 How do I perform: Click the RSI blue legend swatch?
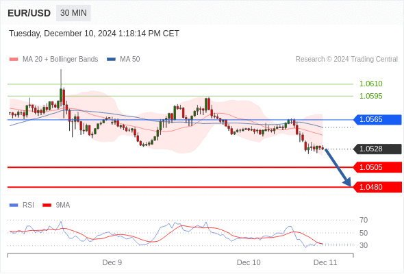(x=14, y=206)
